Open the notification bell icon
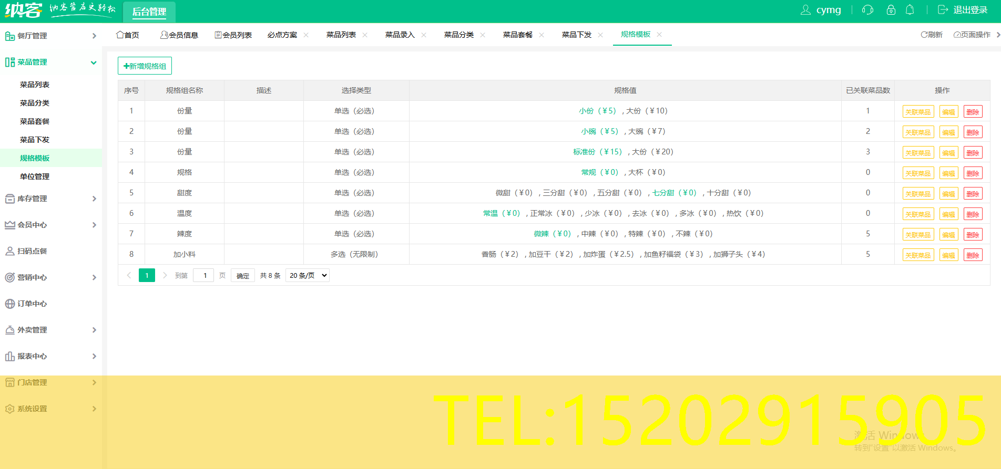1001x469 pixels. 910,10
